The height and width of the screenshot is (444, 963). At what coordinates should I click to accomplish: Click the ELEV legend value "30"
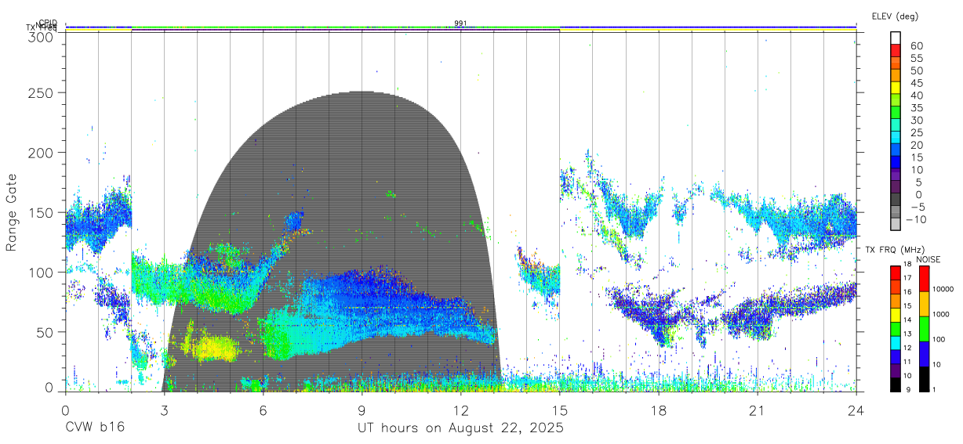click(916, 120)
